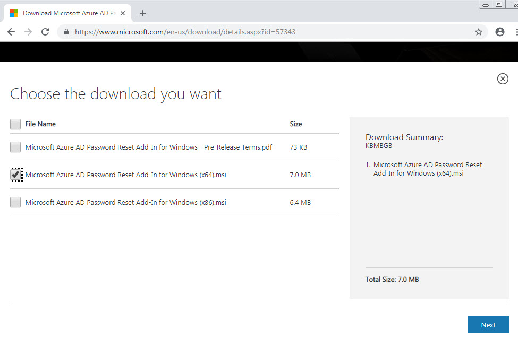Toggle the select-all File Name checkbox
This screenshot has height=339, width=518.
tap(15, 124)
